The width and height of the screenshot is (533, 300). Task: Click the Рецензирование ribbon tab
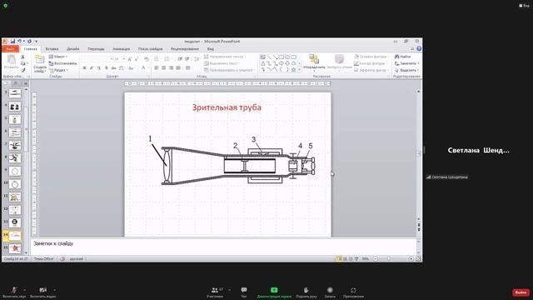point(185,49)
